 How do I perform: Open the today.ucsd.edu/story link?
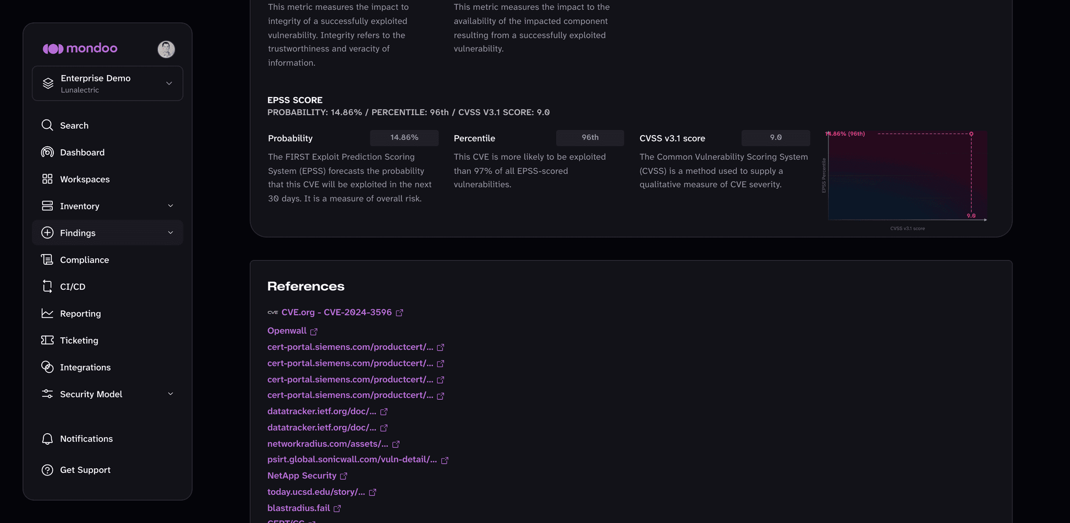(x=316, y=492)
